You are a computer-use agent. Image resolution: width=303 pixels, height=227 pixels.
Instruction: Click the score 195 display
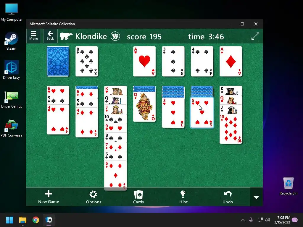point(144,36)
